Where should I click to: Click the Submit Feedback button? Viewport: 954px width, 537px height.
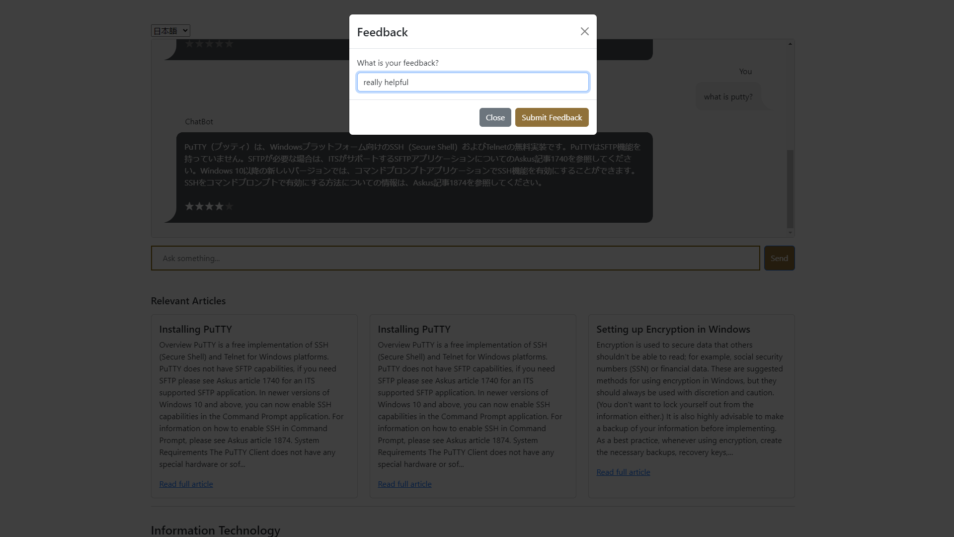[x=552, y=117]
